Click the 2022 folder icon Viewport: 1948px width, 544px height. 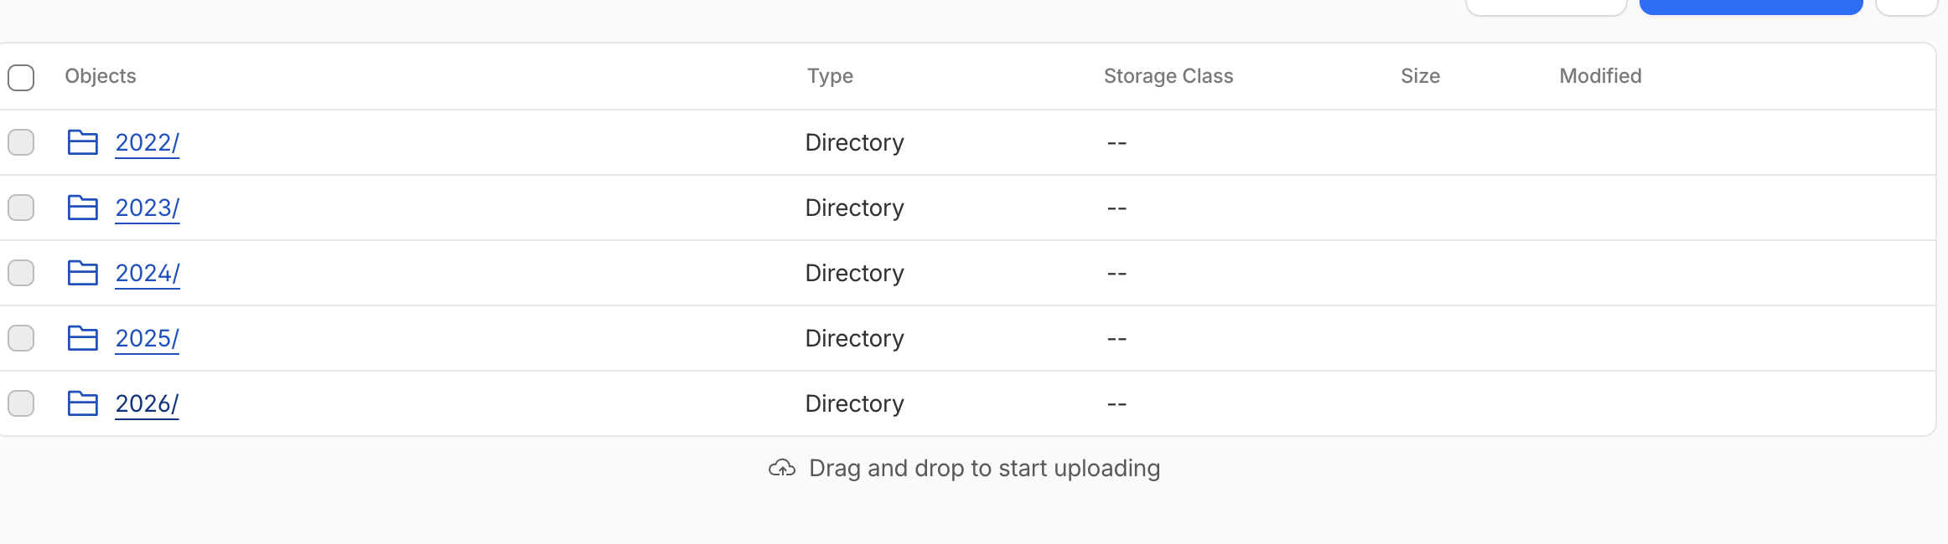[x=82, y=142]
